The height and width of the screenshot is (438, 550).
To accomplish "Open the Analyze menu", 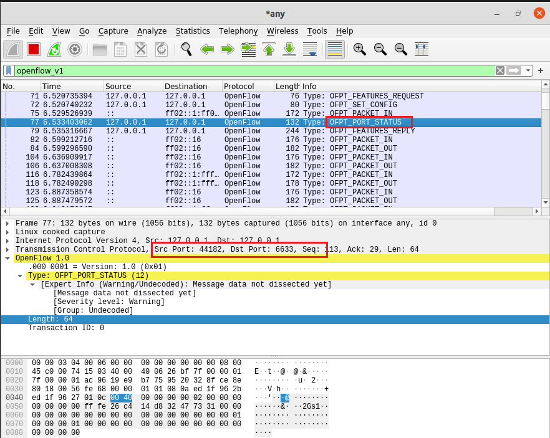I will [x=152, y=31].
